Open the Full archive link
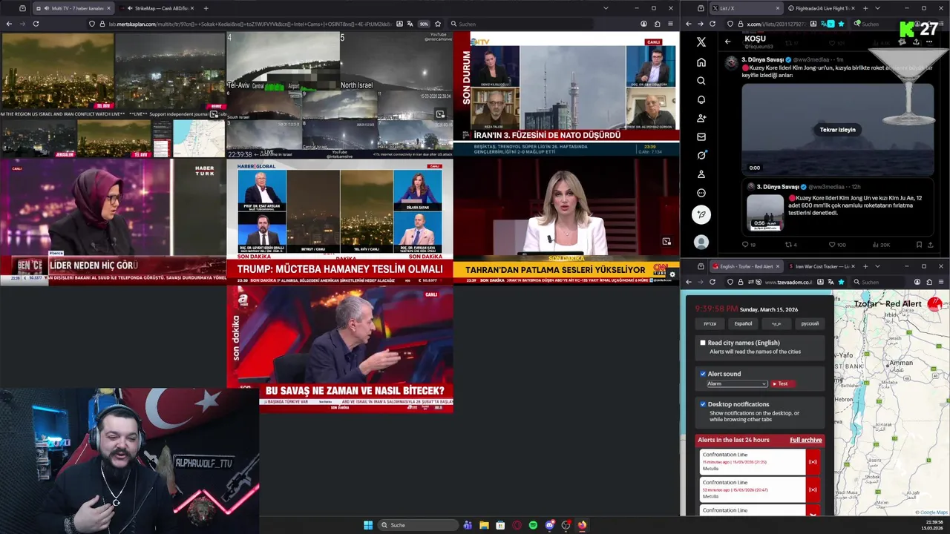 tap(805, 440)
